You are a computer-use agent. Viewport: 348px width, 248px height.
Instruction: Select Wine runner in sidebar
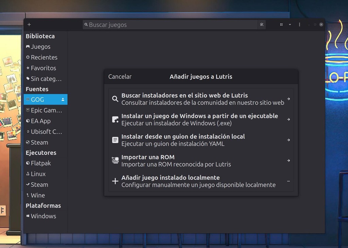click(46, 195)
